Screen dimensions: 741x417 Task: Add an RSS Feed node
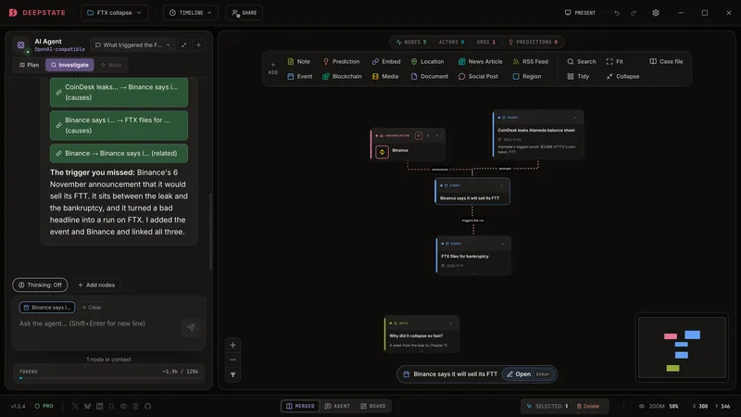(530, 61)
